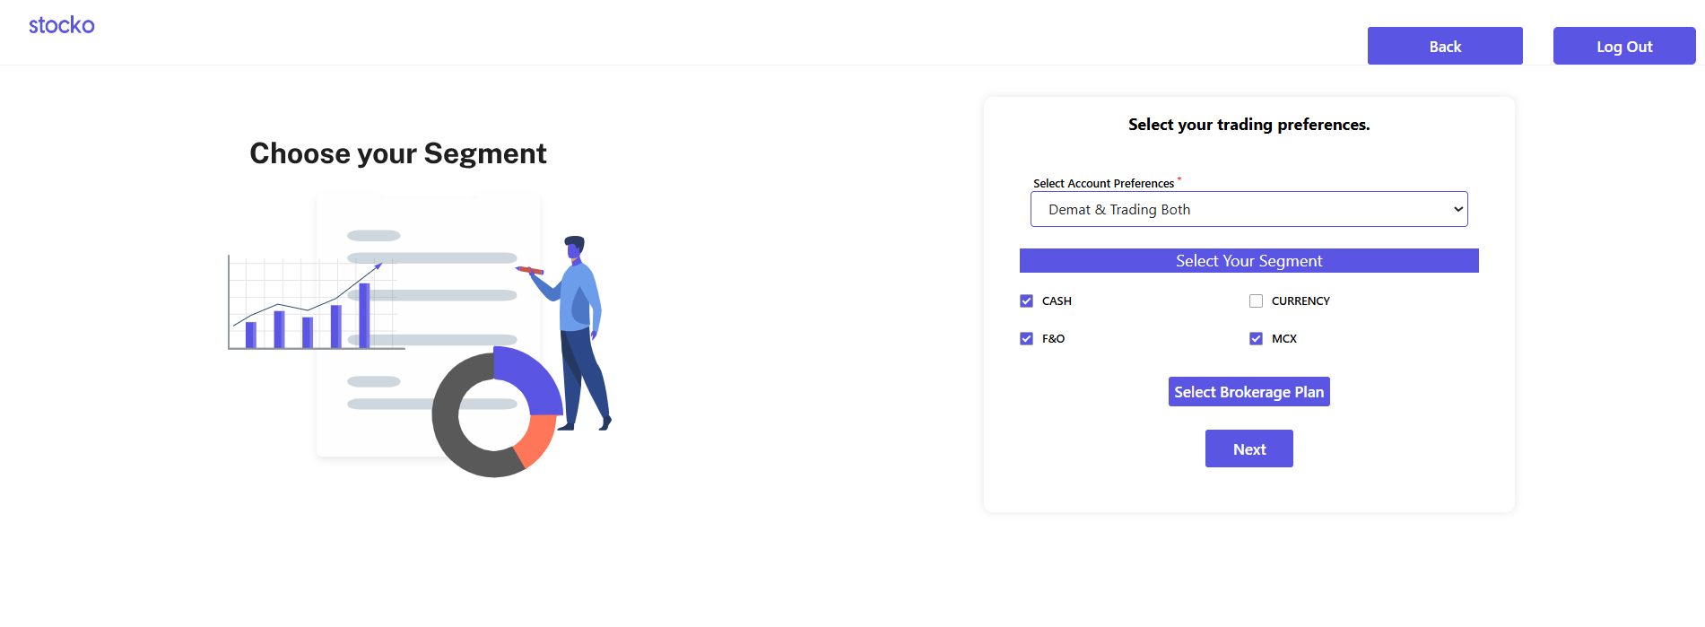Click the stocko logo
Screen dimensions: 1705x627
point(61,25)
